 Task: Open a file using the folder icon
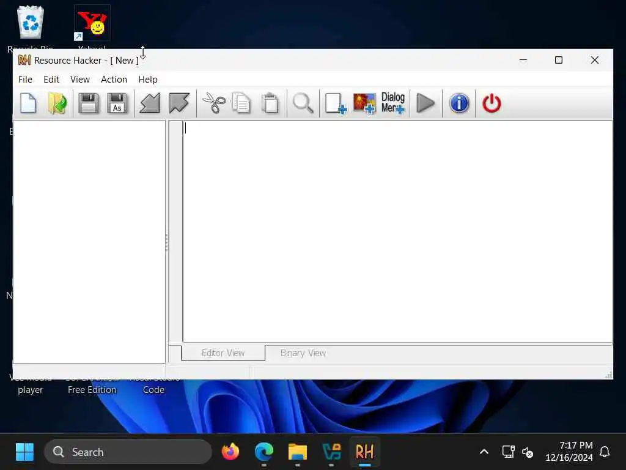coord(57,103)
